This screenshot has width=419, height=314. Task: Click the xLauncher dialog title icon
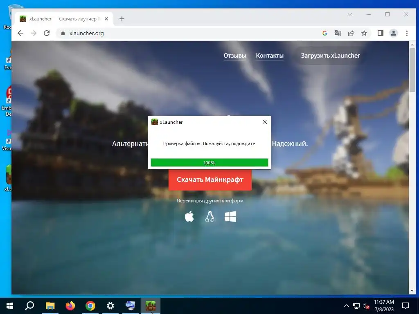(x=154, y=122)
